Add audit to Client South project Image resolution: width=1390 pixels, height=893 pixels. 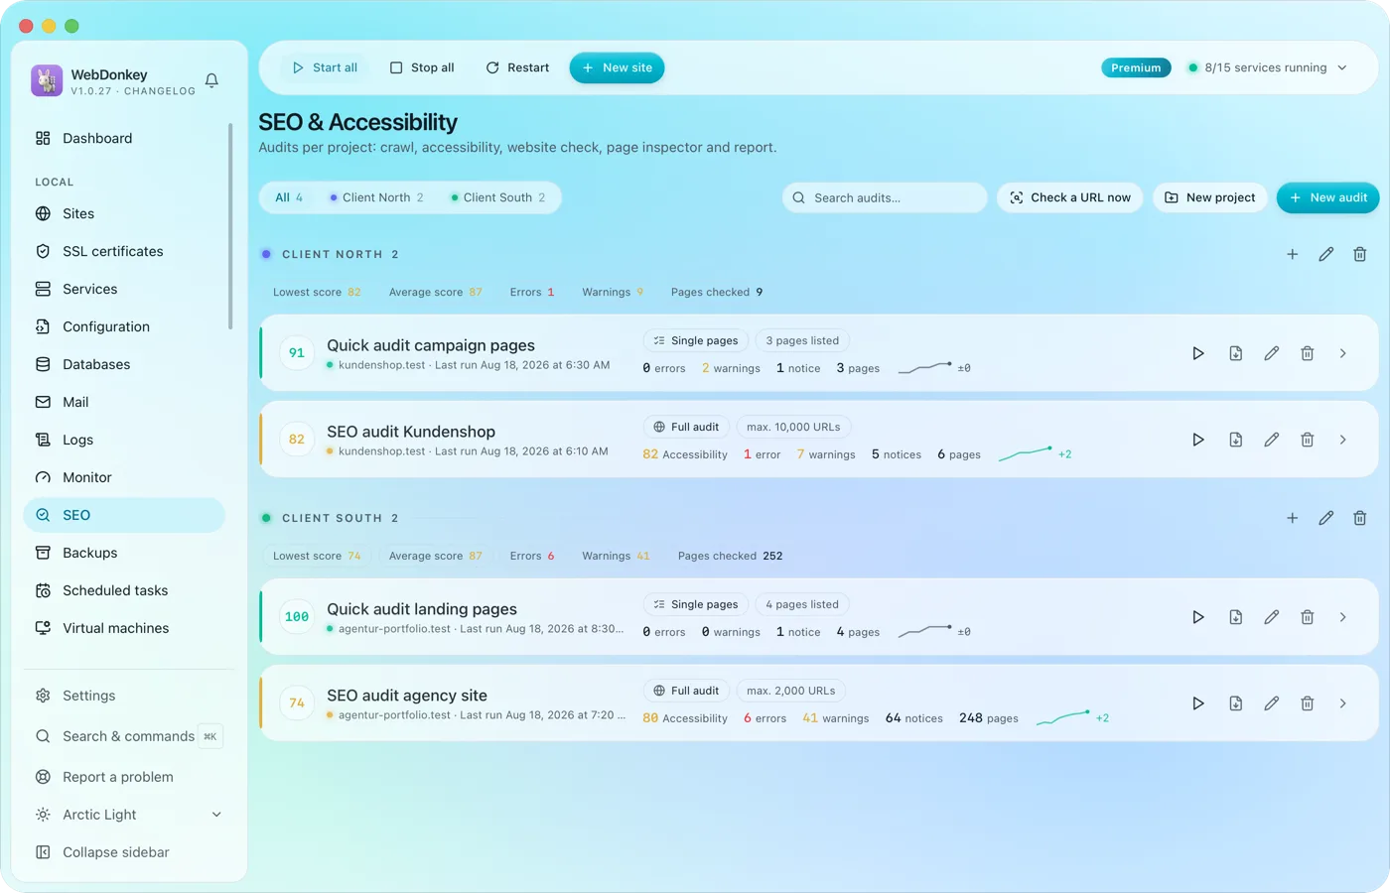point(1293,518)
